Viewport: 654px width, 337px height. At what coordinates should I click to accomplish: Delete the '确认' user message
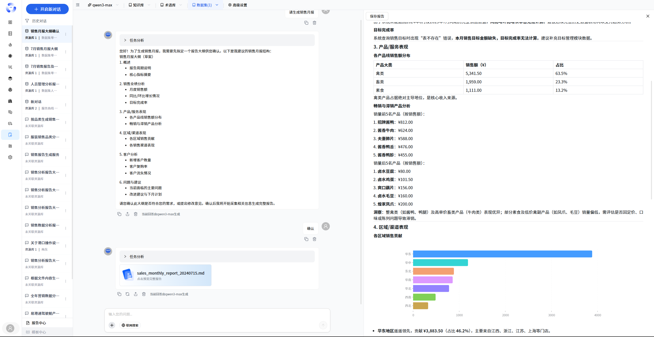314,239
